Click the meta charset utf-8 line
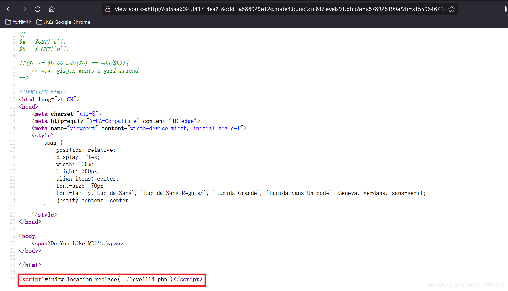The width and height of the screenshot is (508, 291). coord(66,114)
